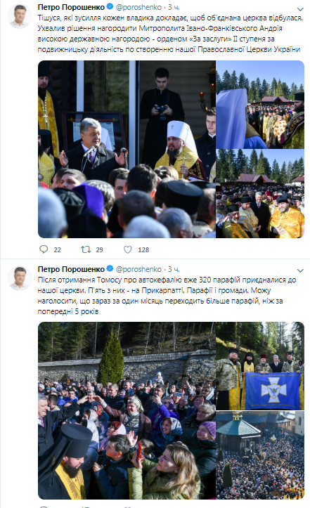Open photo of clergy under pine trees

point(260,105)
